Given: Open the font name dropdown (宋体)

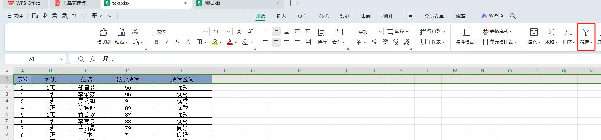Looking at the screenshot, I should point(180,32).
